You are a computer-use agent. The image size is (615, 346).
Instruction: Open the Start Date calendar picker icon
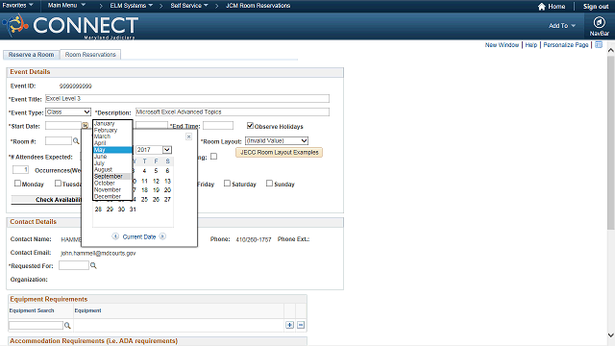click(85, 126)
